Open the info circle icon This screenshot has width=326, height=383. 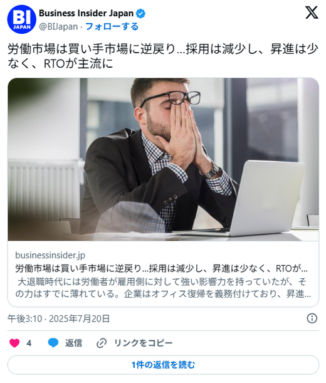[312, 318]
